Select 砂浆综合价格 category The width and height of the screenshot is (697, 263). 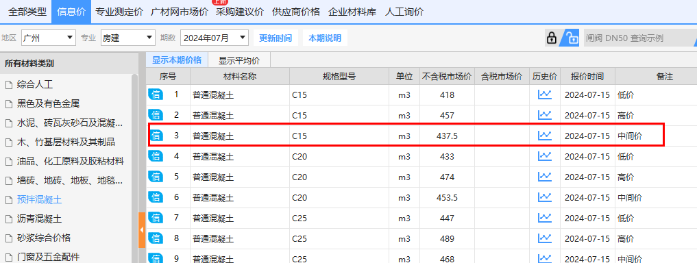[x=44, y=238]
